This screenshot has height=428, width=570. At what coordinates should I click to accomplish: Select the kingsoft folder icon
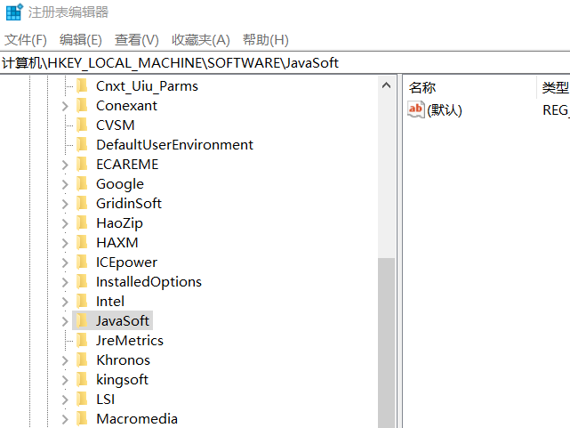click(82, 380)
